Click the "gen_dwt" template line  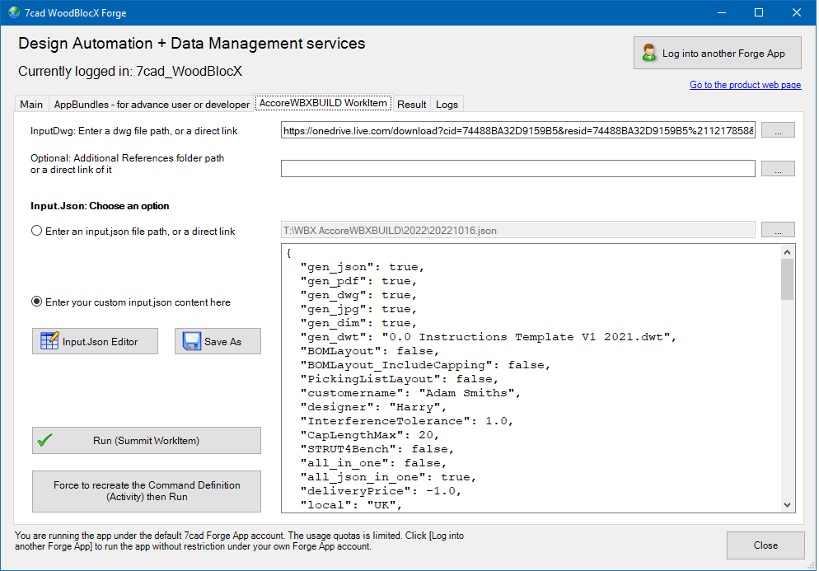coord(489,337)
